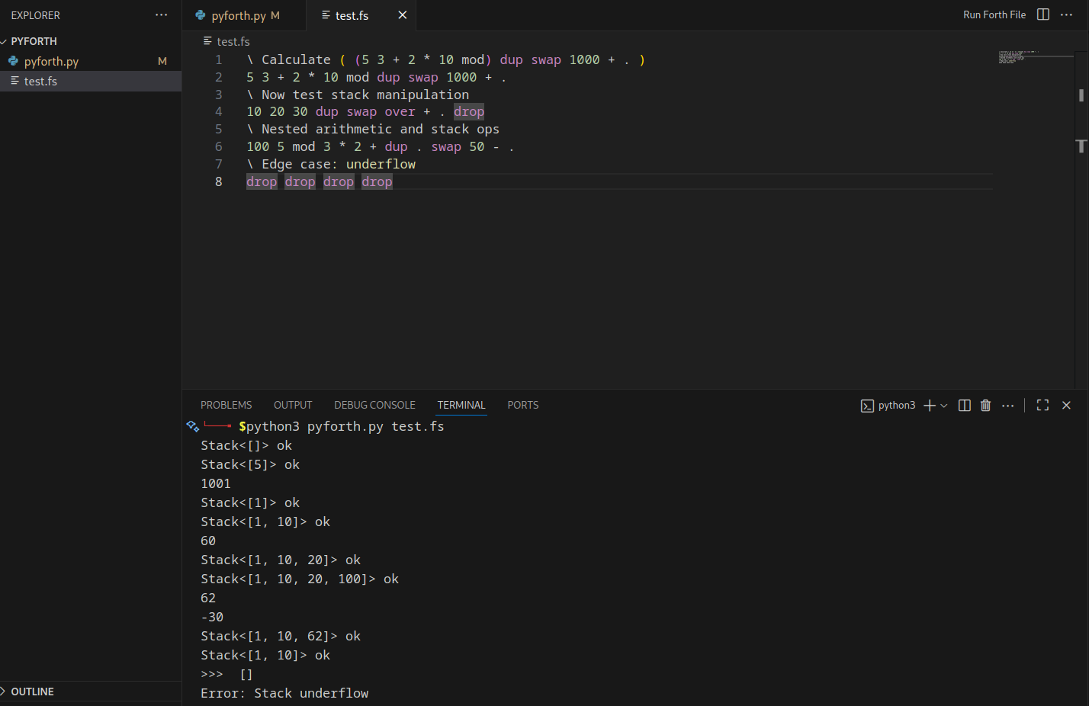The height and width of the screenshot is (706, 1089).
Task: Switch to the pyforth.py editor tab
Action: pos(244,15)
